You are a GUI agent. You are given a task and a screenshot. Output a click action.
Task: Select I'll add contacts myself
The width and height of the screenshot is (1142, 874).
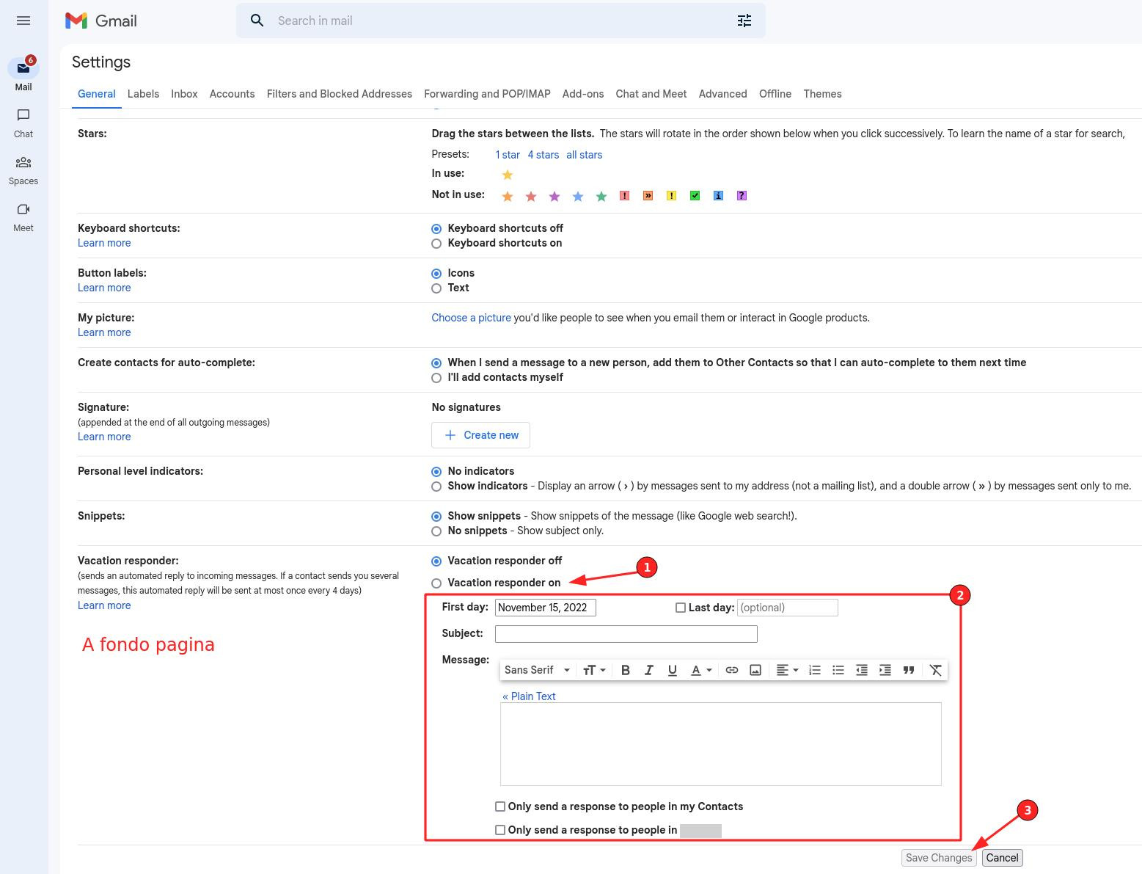click(436, 378)
